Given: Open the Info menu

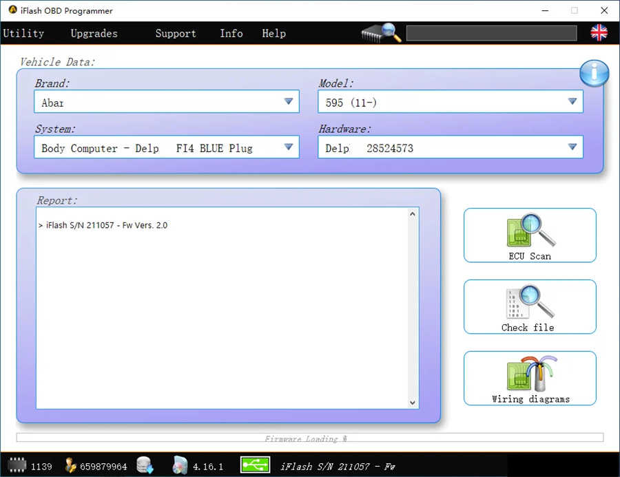Looking at the screenshot, I should point(231,33).
